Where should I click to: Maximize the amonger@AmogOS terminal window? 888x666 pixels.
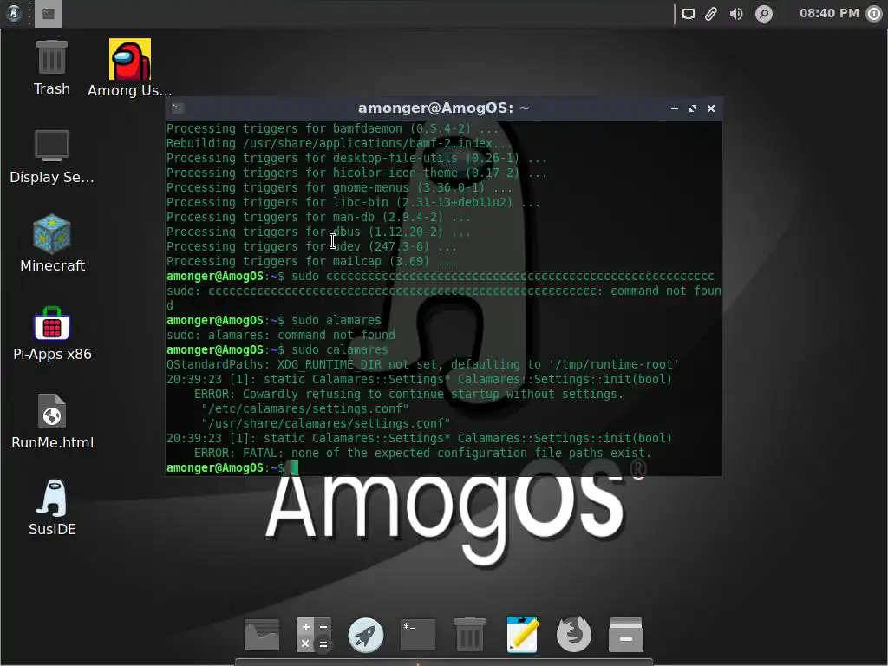coord(693,108)
